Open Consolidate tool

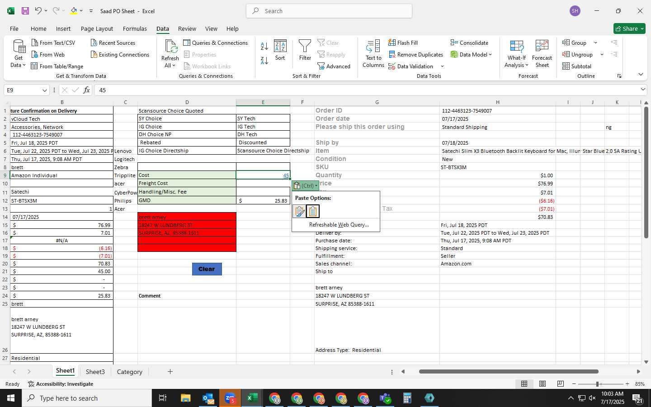pos(470,43)
